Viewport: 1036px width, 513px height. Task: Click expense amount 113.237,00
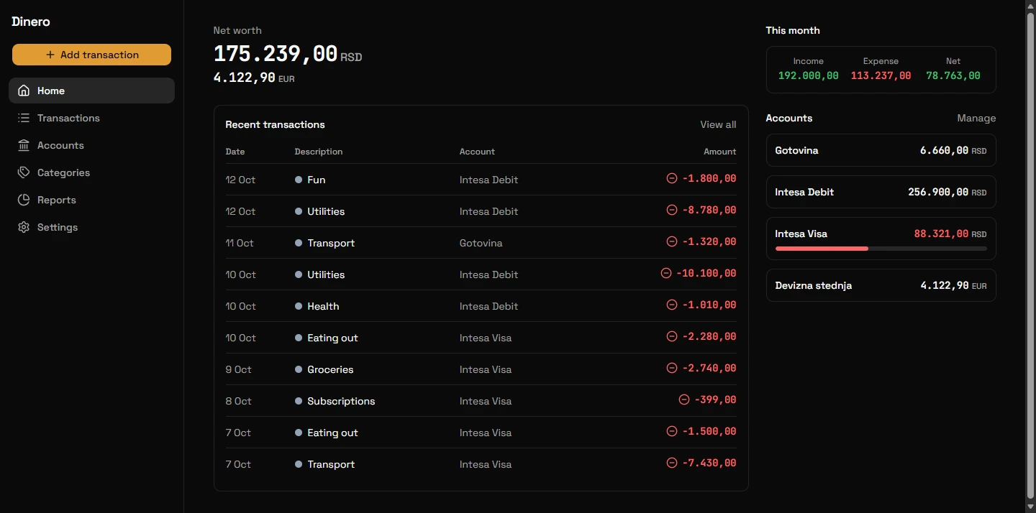tap(881, 75)
